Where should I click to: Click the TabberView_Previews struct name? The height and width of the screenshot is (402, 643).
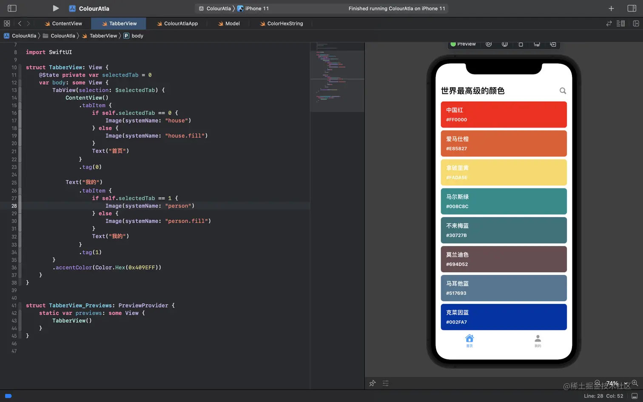pyautogui.click(x=80, y=305)
